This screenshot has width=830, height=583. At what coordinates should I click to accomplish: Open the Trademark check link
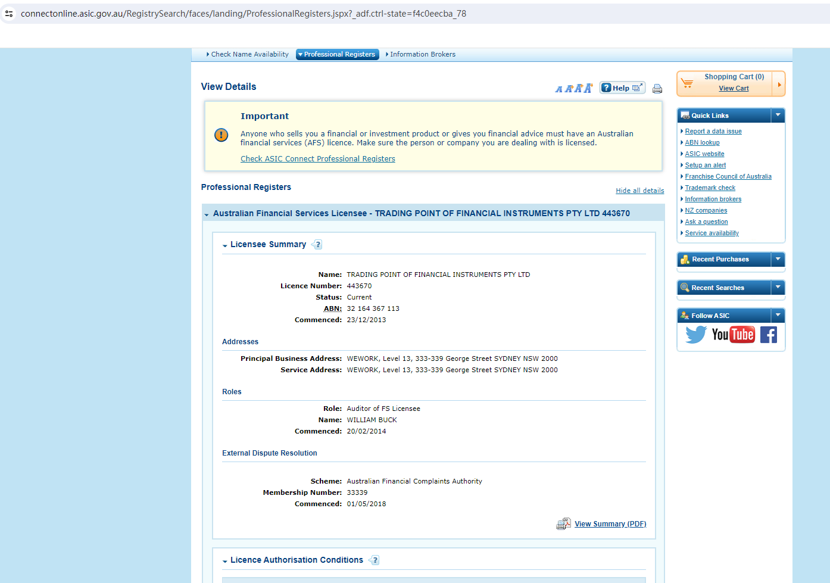pyautogui.click(x=710, y=188)
